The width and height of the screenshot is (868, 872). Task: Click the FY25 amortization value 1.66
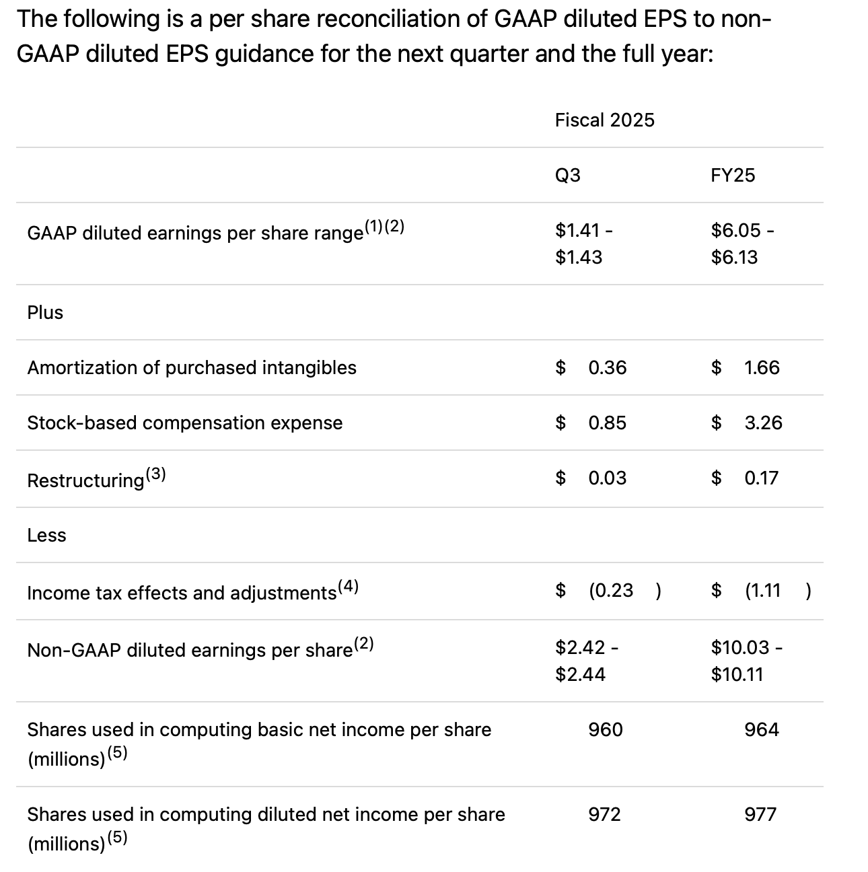pos(762,368)
